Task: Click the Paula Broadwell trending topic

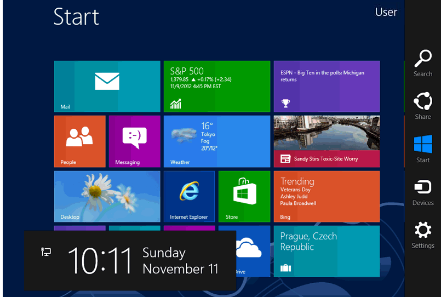Action: 298,203
